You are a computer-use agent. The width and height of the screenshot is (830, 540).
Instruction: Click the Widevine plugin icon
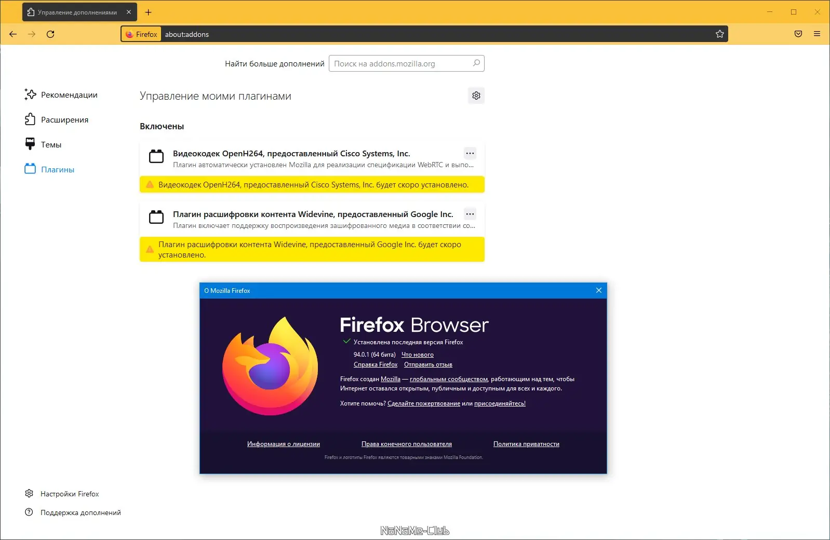tap(156, 217)
